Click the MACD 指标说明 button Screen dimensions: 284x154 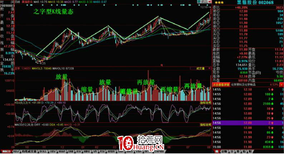pyautogui.click(x=205, y=125)
